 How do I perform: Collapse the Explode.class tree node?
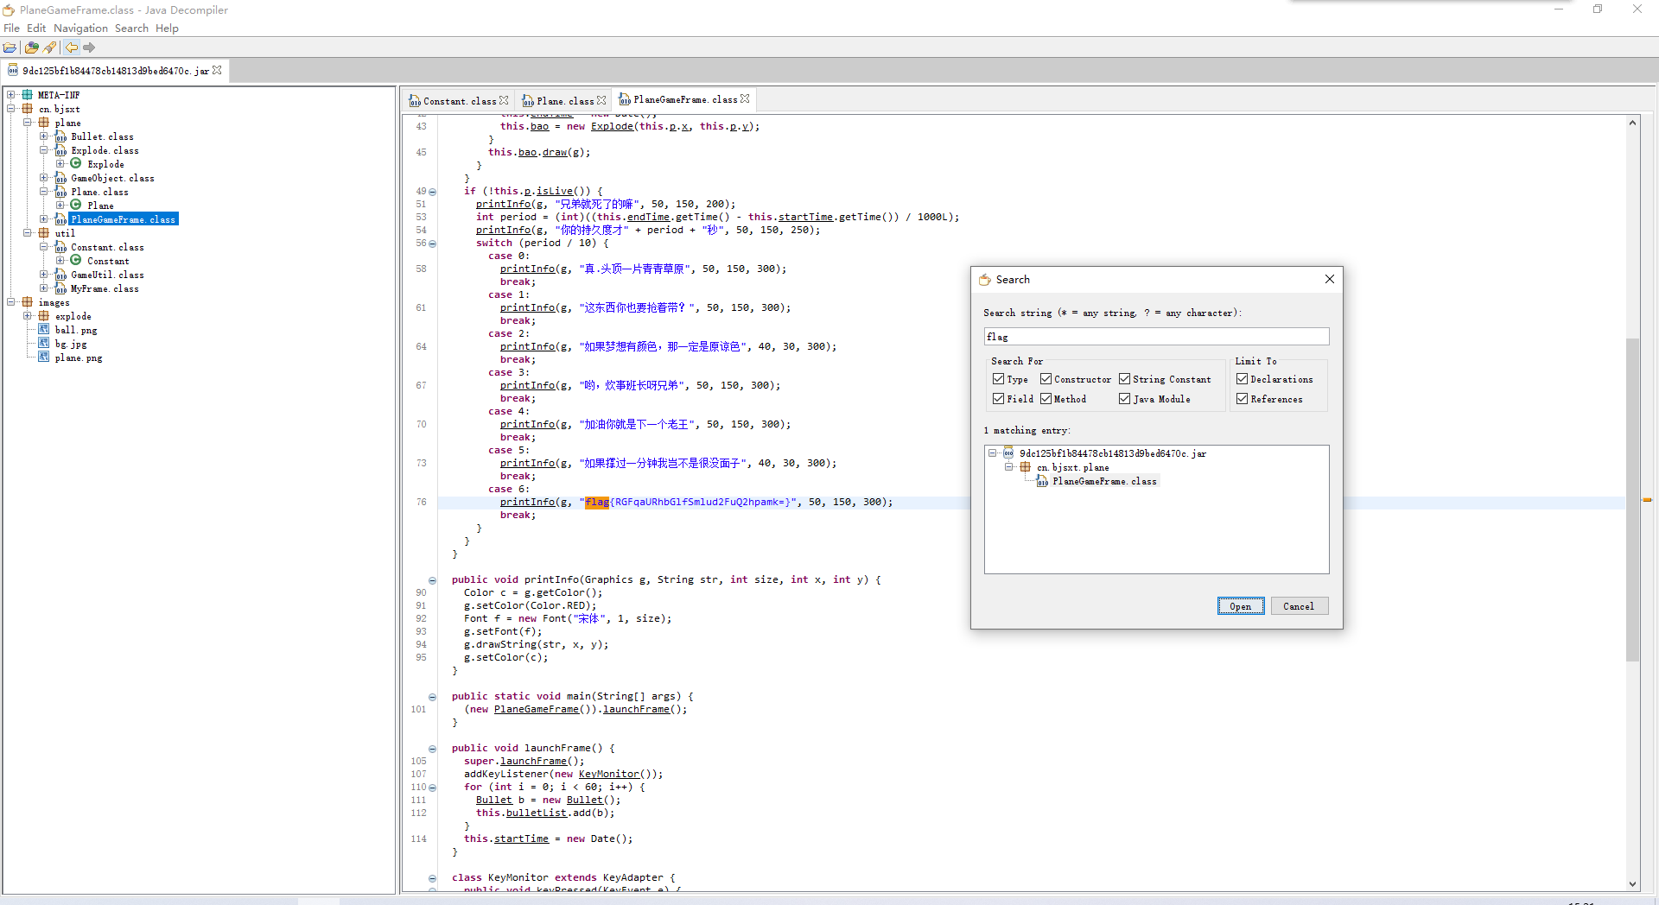coord(44,150)
